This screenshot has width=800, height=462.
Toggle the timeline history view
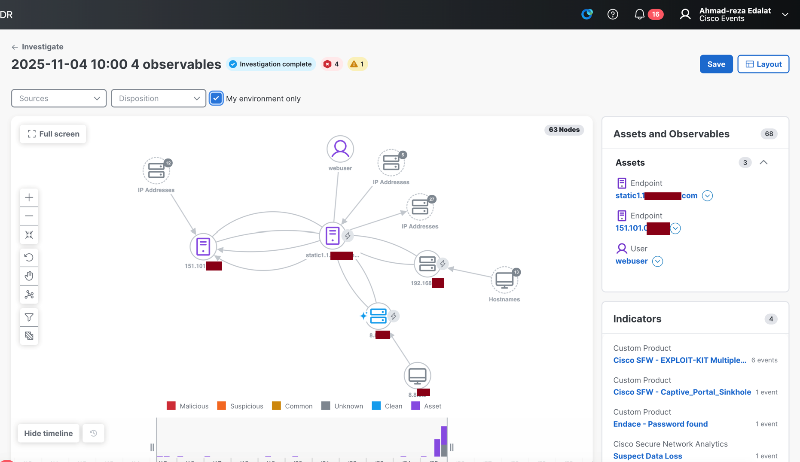click(93, 433)
